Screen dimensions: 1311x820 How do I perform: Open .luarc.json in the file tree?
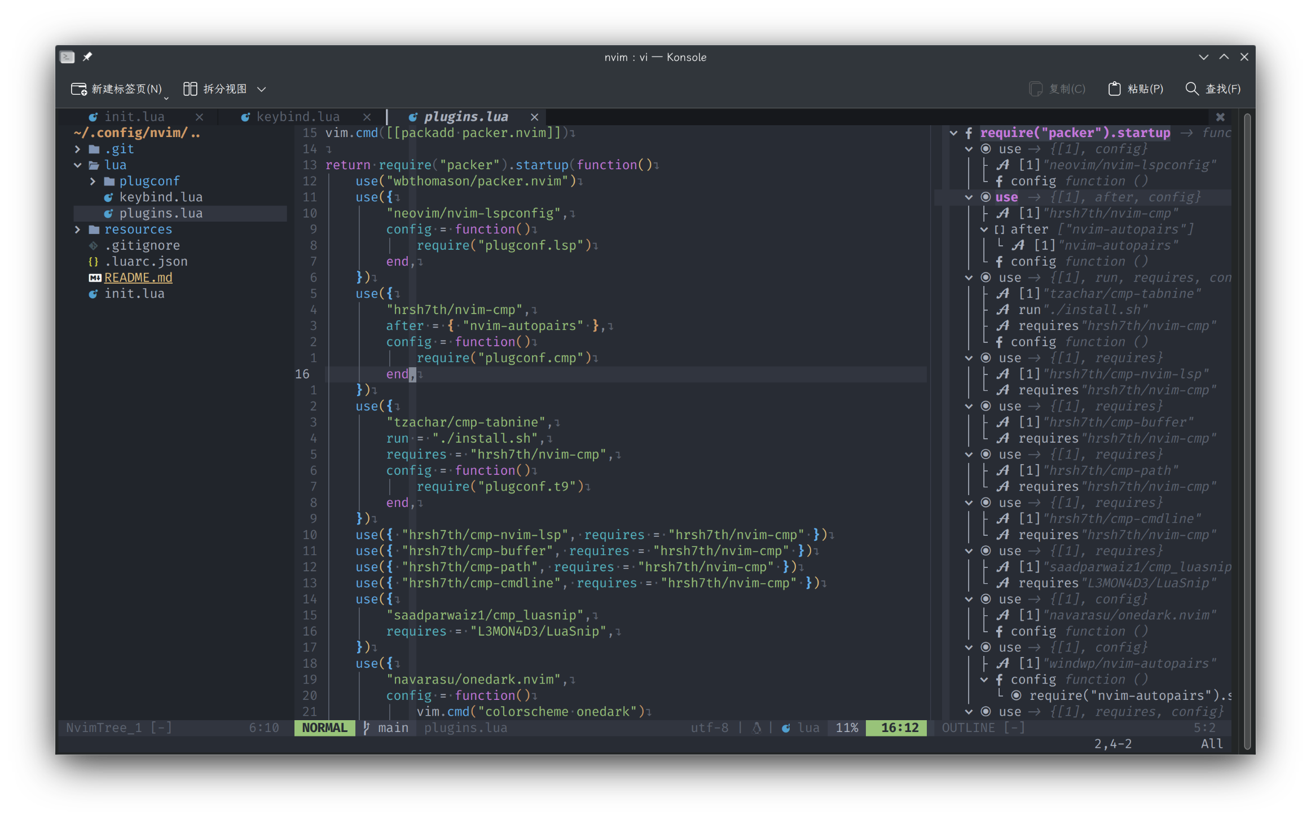(146, 262)
